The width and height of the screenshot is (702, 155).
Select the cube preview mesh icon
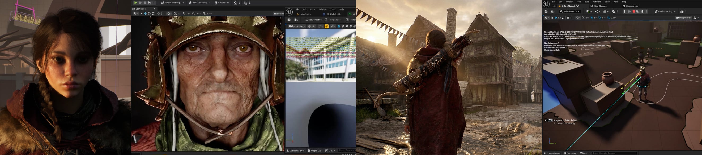click(351, 26)
